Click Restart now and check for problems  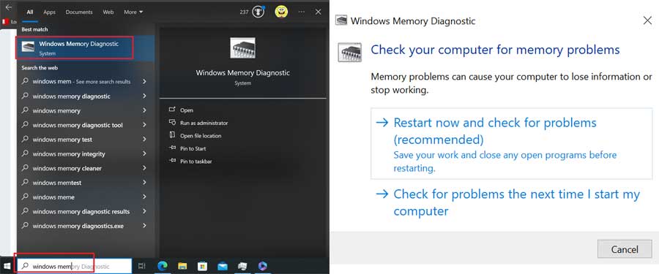tap(512, 143)
